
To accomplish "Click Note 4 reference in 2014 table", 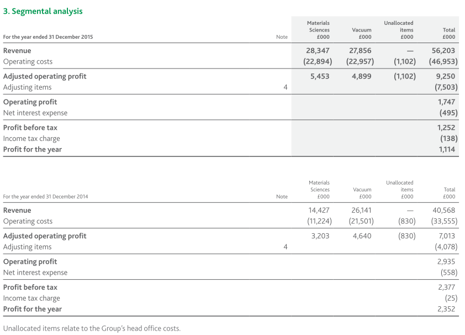I will [285, 247].
